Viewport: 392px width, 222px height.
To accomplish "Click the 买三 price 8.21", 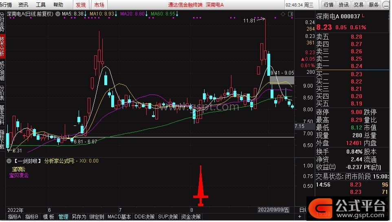I will coord(356,89).
